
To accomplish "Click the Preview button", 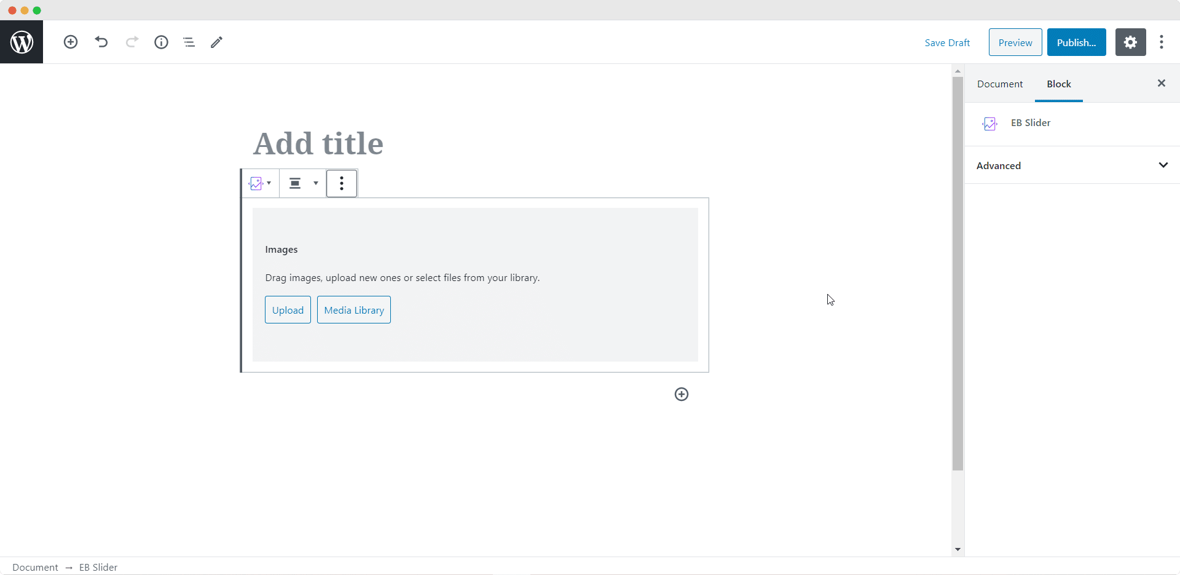I will point(1015,42).
